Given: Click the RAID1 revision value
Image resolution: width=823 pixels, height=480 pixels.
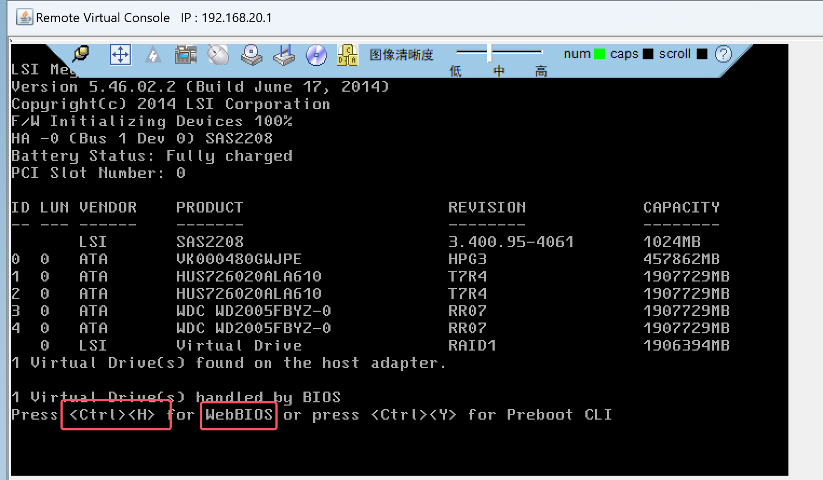Looking at the screenshot, I should coord(473,346).
